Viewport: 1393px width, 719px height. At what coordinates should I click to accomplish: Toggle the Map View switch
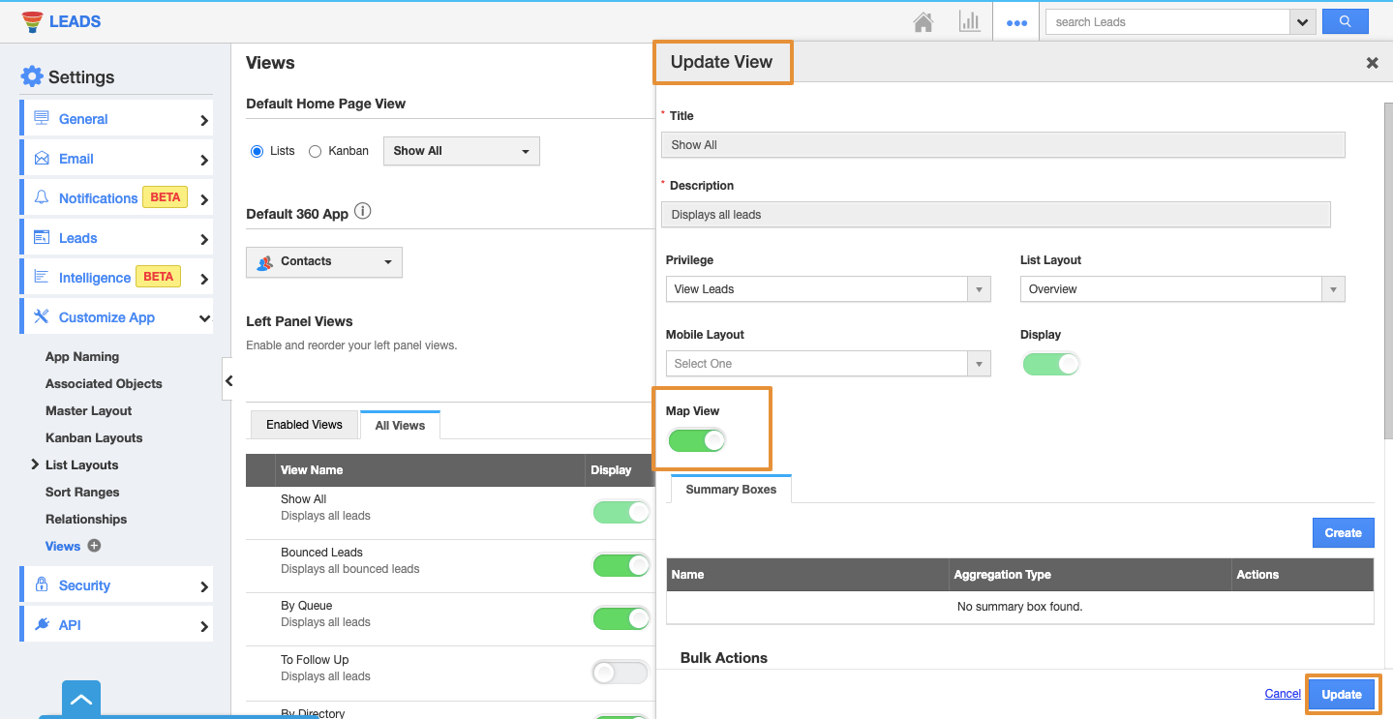(697, 441)
